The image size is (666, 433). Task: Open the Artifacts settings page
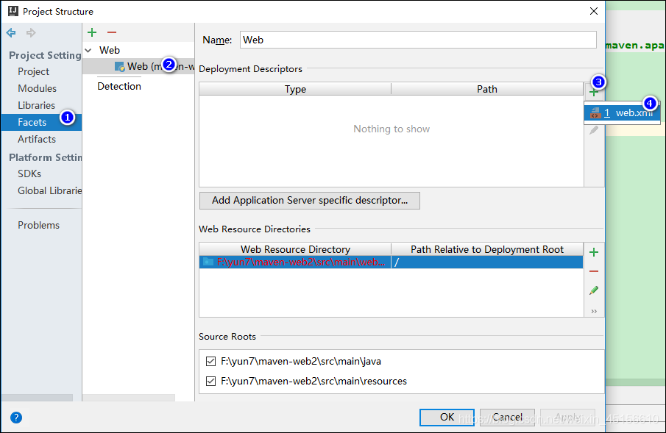37,139
